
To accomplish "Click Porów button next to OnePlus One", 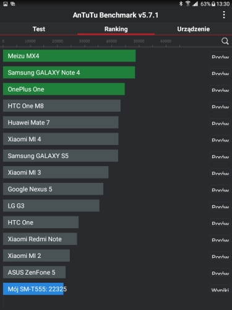I will click(x=220, y=89).
